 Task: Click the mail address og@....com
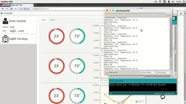coord(17,31)
